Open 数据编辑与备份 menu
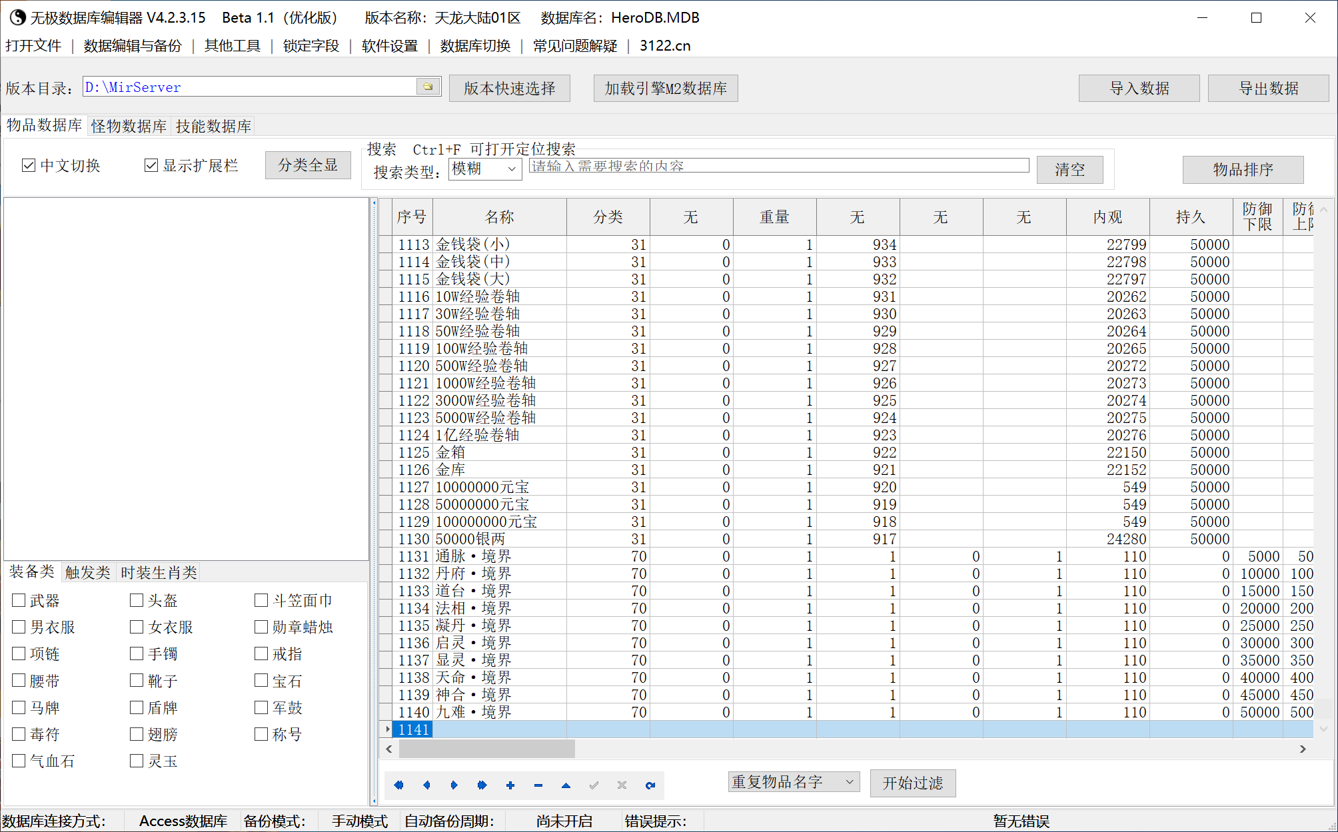 (x=133, y=45)
